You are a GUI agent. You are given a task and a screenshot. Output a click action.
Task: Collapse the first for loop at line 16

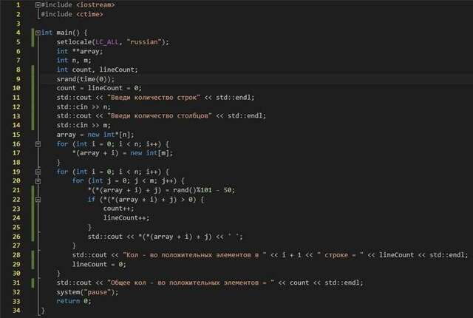[38, 144]
